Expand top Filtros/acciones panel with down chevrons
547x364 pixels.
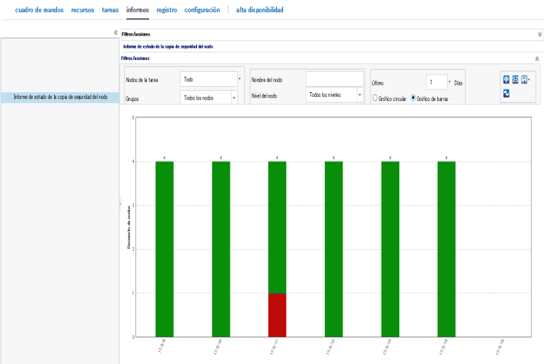[539, 34]
